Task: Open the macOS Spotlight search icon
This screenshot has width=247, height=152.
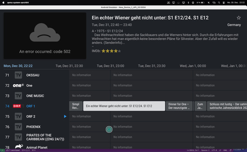Action: click(219, 3)
